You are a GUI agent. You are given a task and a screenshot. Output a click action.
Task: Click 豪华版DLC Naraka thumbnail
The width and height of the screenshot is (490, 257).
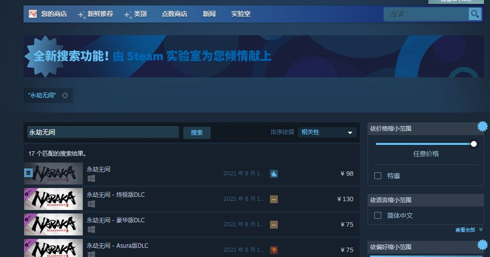53,224
